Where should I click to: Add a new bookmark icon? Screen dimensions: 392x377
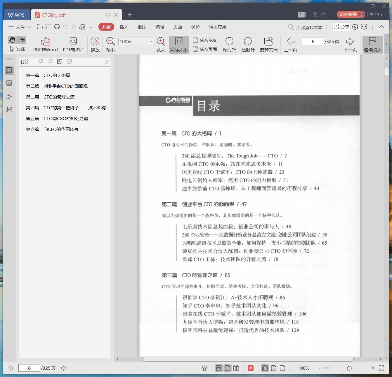(60, 62)
